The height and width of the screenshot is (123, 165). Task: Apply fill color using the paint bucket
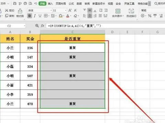click(x=60, y=16)
